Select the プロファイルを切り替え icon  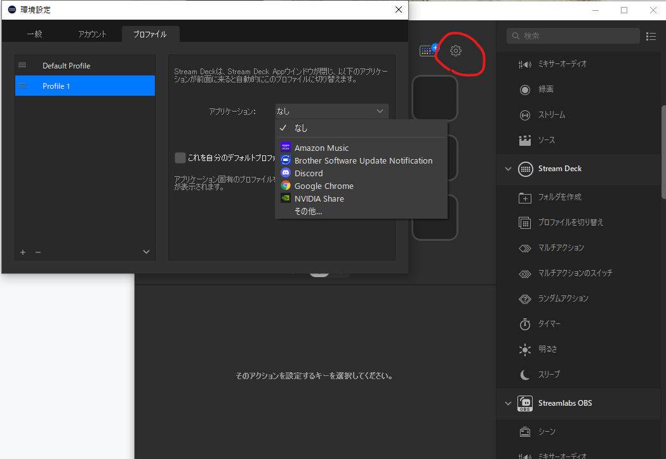coord(525,223)
